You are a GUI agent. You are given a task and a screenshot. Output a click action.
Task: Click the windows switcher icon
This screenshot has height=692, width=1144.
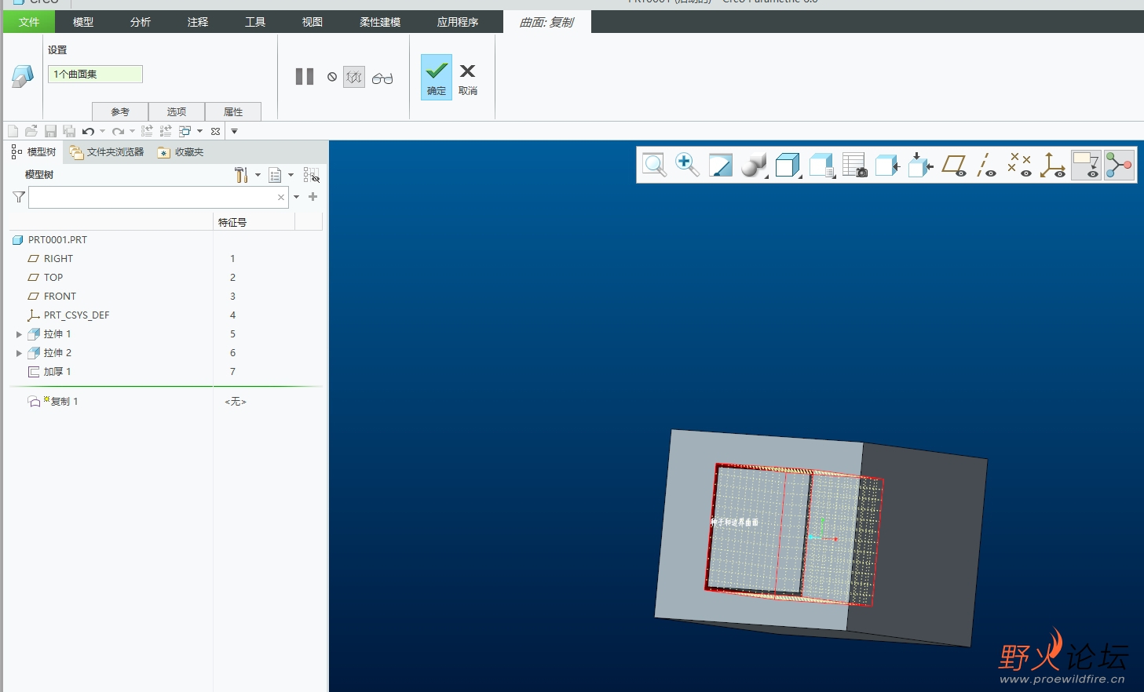point(185,131)
